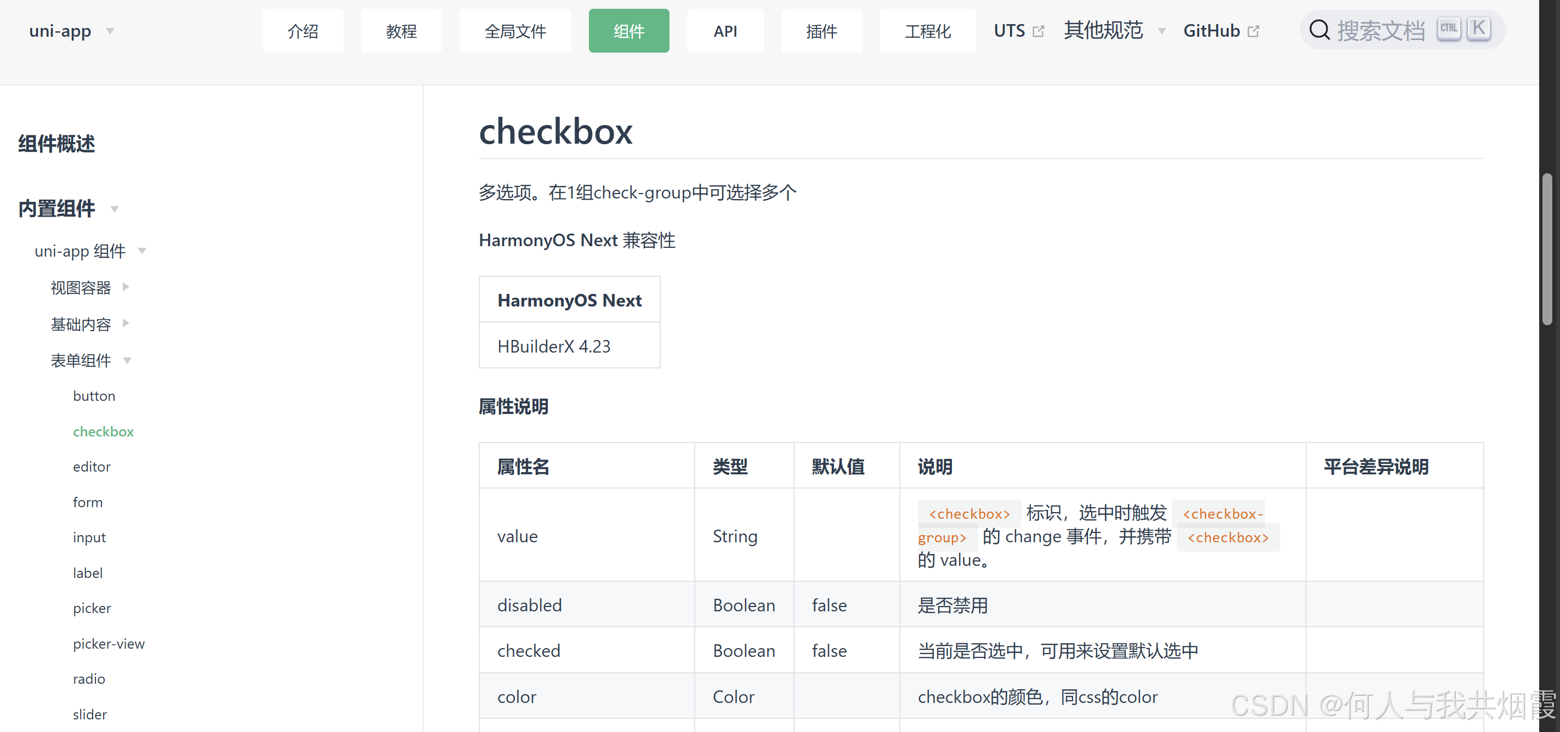The height and width of the screenshot is (732, 1560).
Task: Click the UTS external link icon
Action: (x=1038, y=31)
